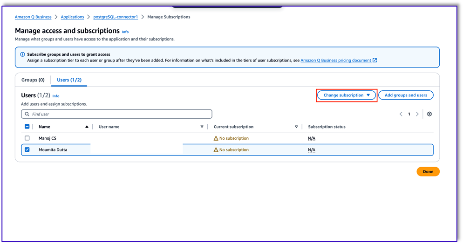Open postgreSQL-connector1 breadcrumb link
The width and height of the screenshot is (463, 244).
pyautogui.click(x=116, y=17)
